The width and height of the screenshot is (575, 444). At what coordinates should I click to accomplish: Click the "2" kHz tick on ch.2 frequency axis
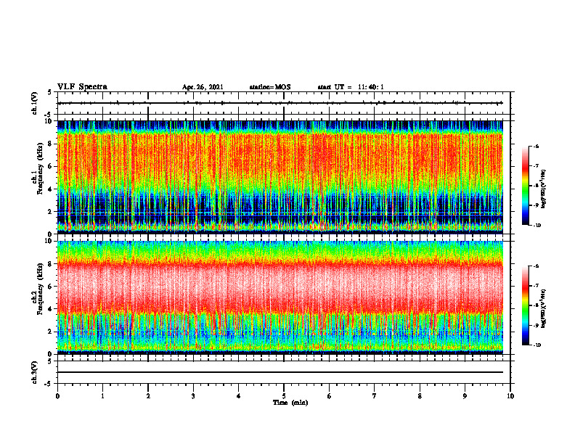(x=51, y=332)
